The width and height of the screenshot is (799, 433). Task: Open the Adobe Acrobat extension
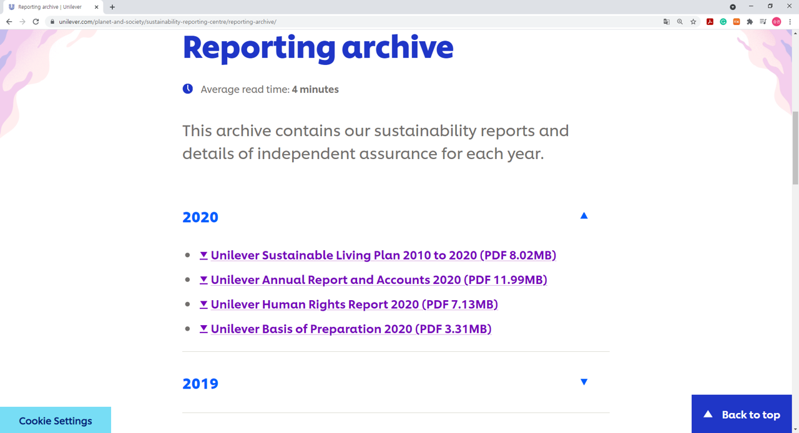click(x=710, y=22)
